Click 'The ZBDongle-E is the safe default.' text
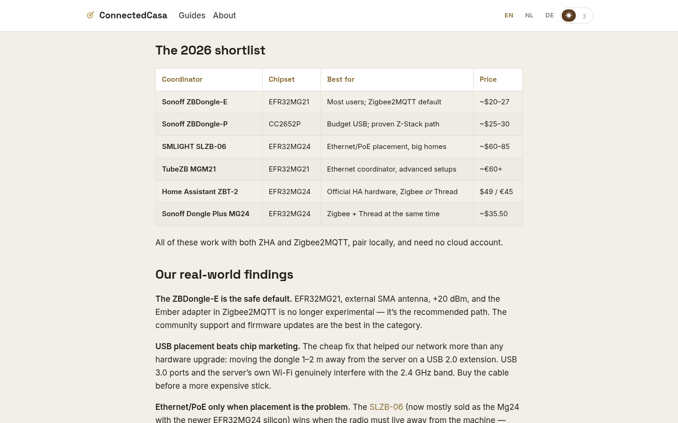Image resolution: width=678 pixels, height=423 pixels. coord(224,299)
